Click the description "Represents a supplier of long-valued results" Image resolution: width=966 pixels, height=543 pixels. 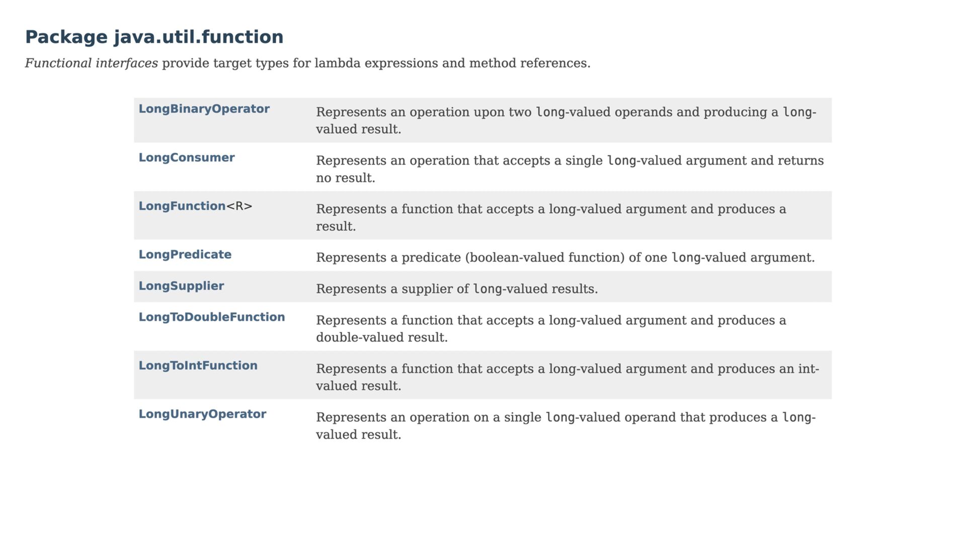pos(456,289)
